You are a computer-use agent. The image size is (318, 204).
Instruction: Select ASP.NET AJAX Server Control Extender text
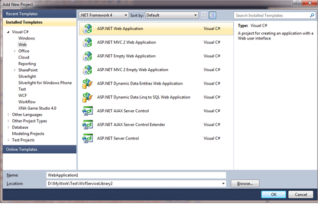pyautogui.click(x=131, y=125)
